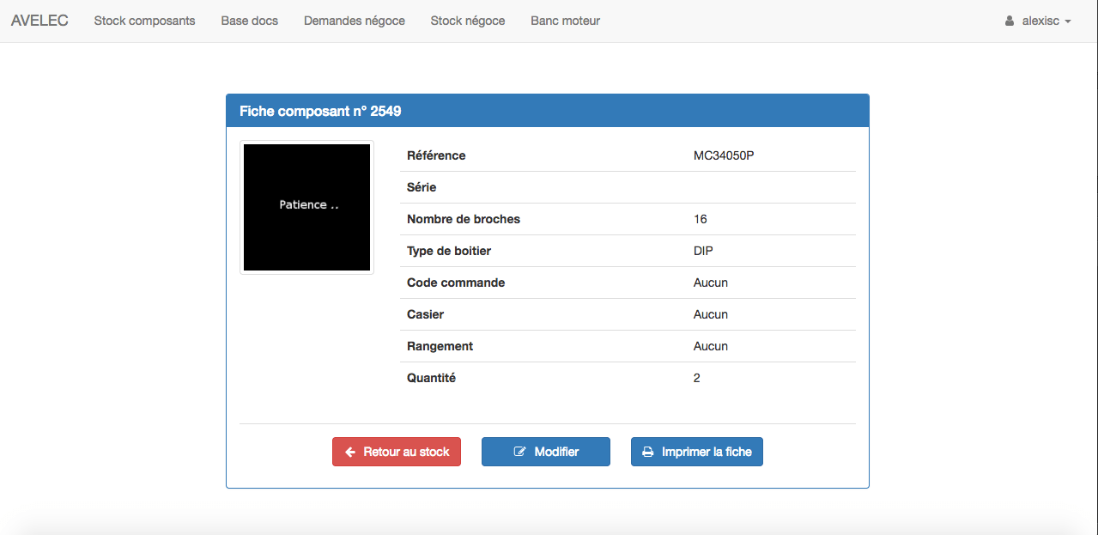
Task: Click the package type value DIP
Action: point(703,251)
